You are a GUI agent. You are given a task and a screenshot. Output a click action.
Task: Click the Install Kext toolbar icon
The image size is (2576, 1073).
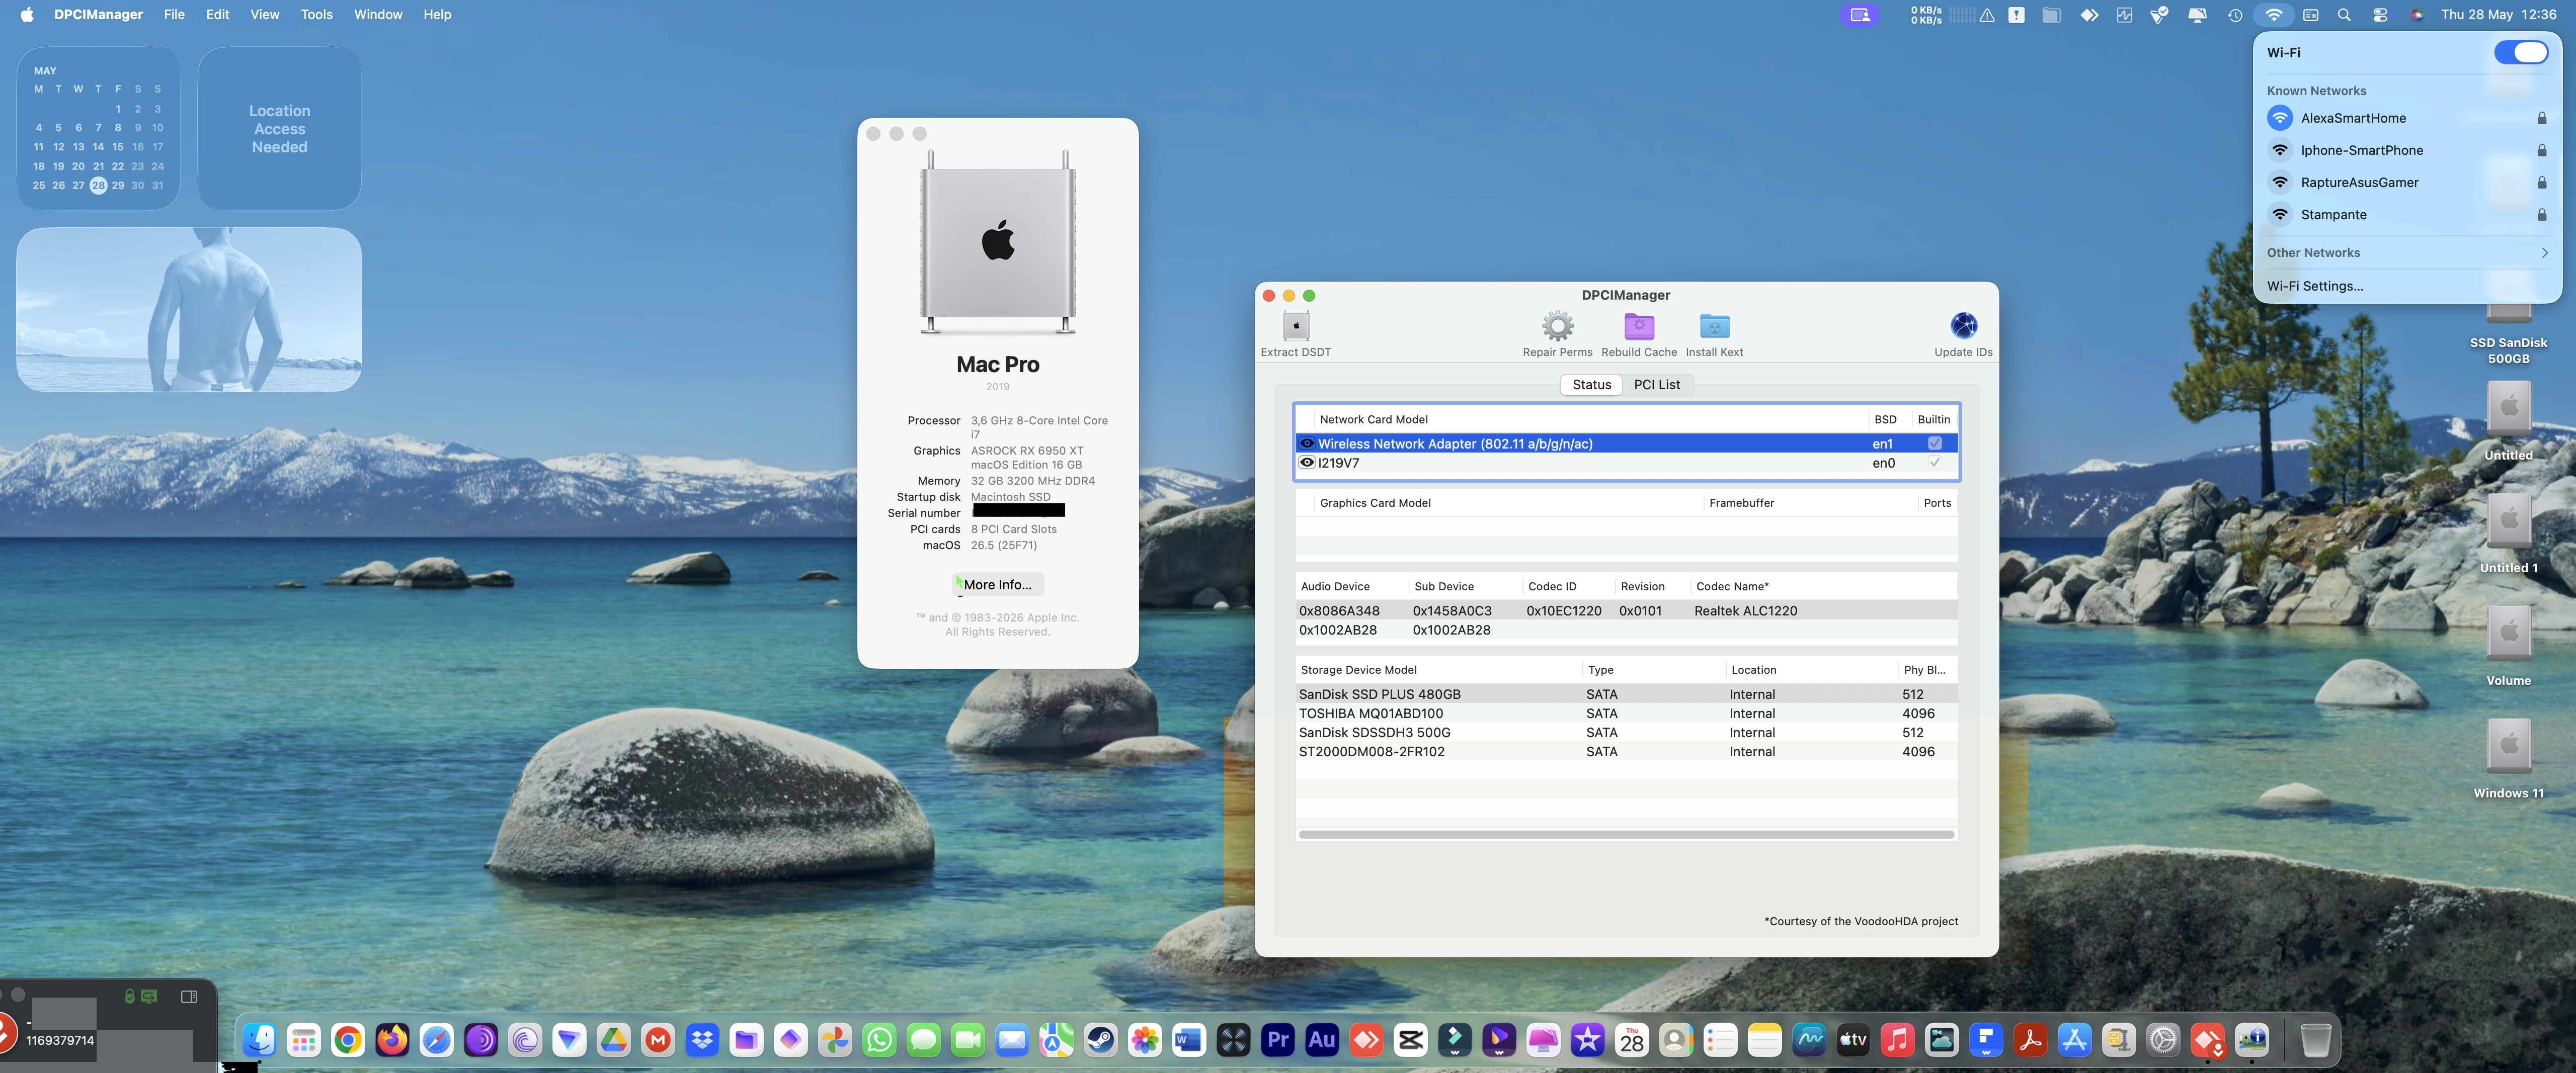[x=1714, y=326]
